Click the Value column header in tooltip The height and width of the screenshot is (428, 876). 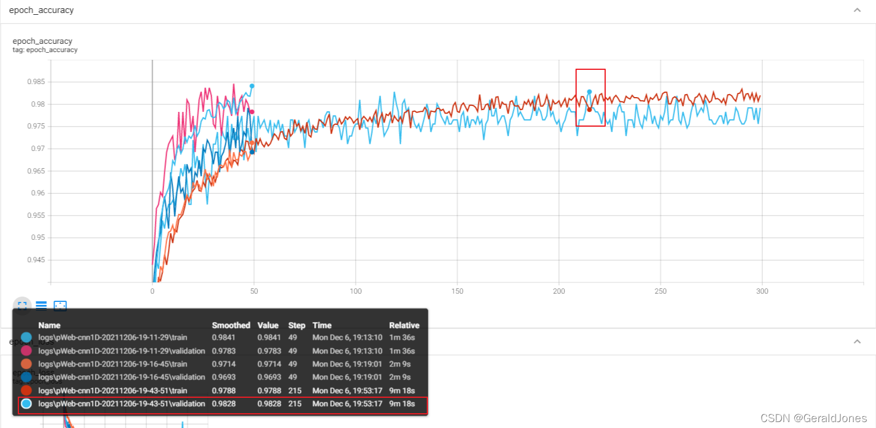tap(268, 325)
